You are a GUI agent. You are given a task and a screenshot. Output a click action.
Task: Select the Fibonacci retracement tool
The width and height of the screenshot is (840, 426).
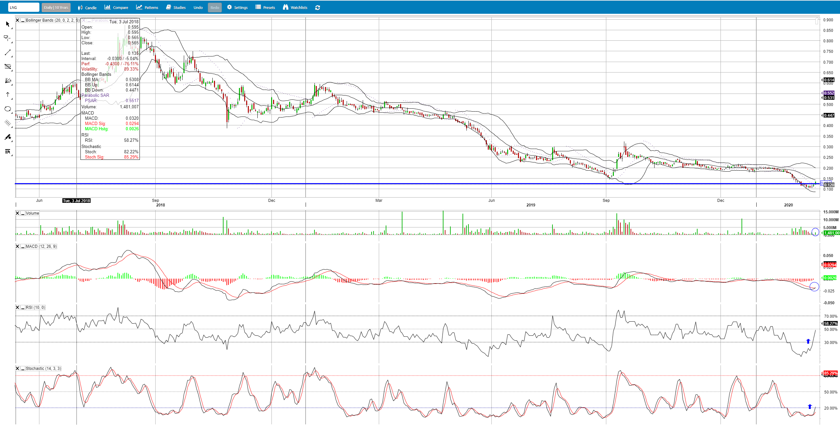click(8, 67)
